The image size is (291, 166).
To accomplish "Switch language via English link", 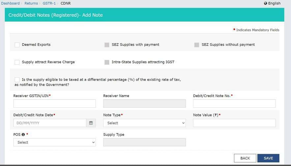I will coord(274,3).
